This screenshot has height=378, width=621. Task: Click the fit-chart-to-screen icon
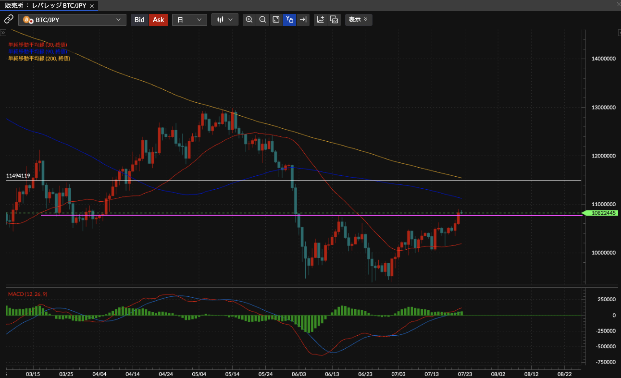[x=276, y=20]
